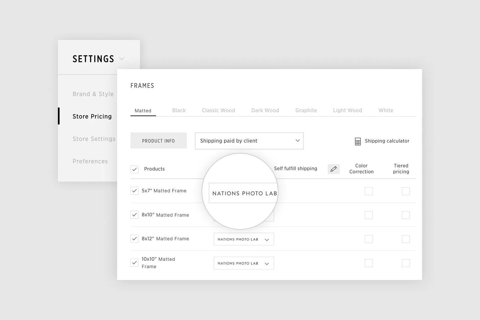The width and height of the screenshot is (480, 320).
Task: Switch to the Black frames tab
Action: coord(179,110)
